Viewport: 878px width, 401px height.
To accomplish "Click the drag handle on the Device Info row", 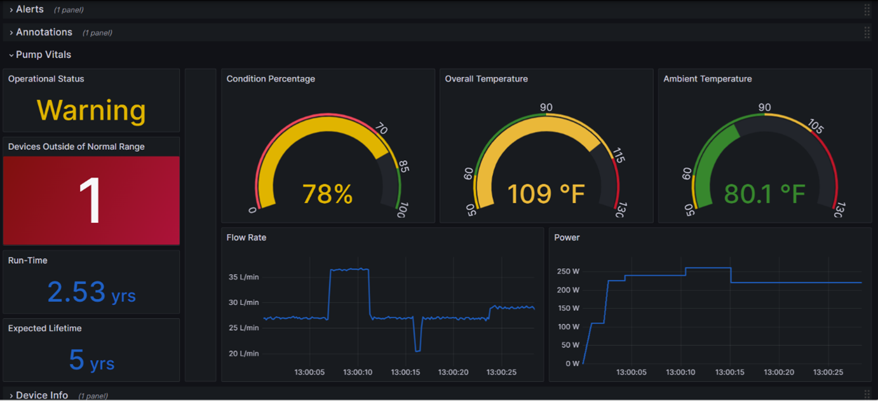I will (x=867, y=395).
